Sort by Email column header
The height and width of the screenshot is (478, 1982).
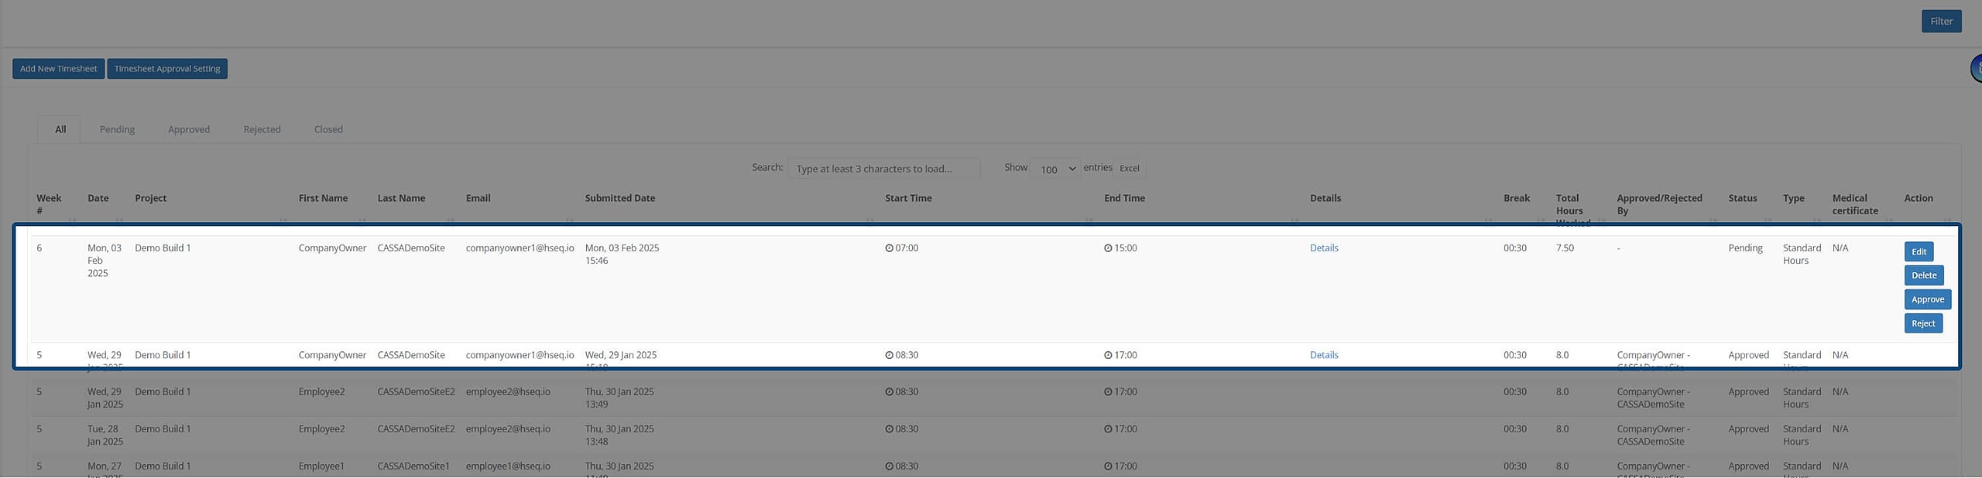(478, 198)
